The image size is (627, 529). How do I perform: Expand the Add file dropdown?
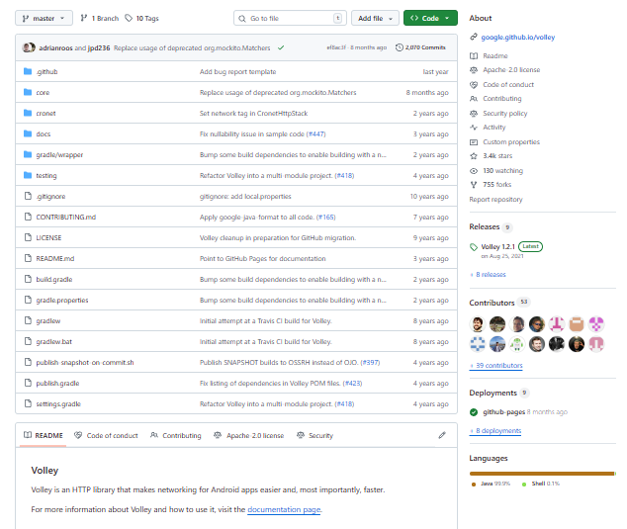pyautogui.click(x=375, y=18)
